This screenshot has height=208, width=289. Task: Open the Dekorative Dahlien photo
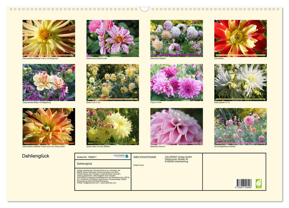tap(176, 38)
